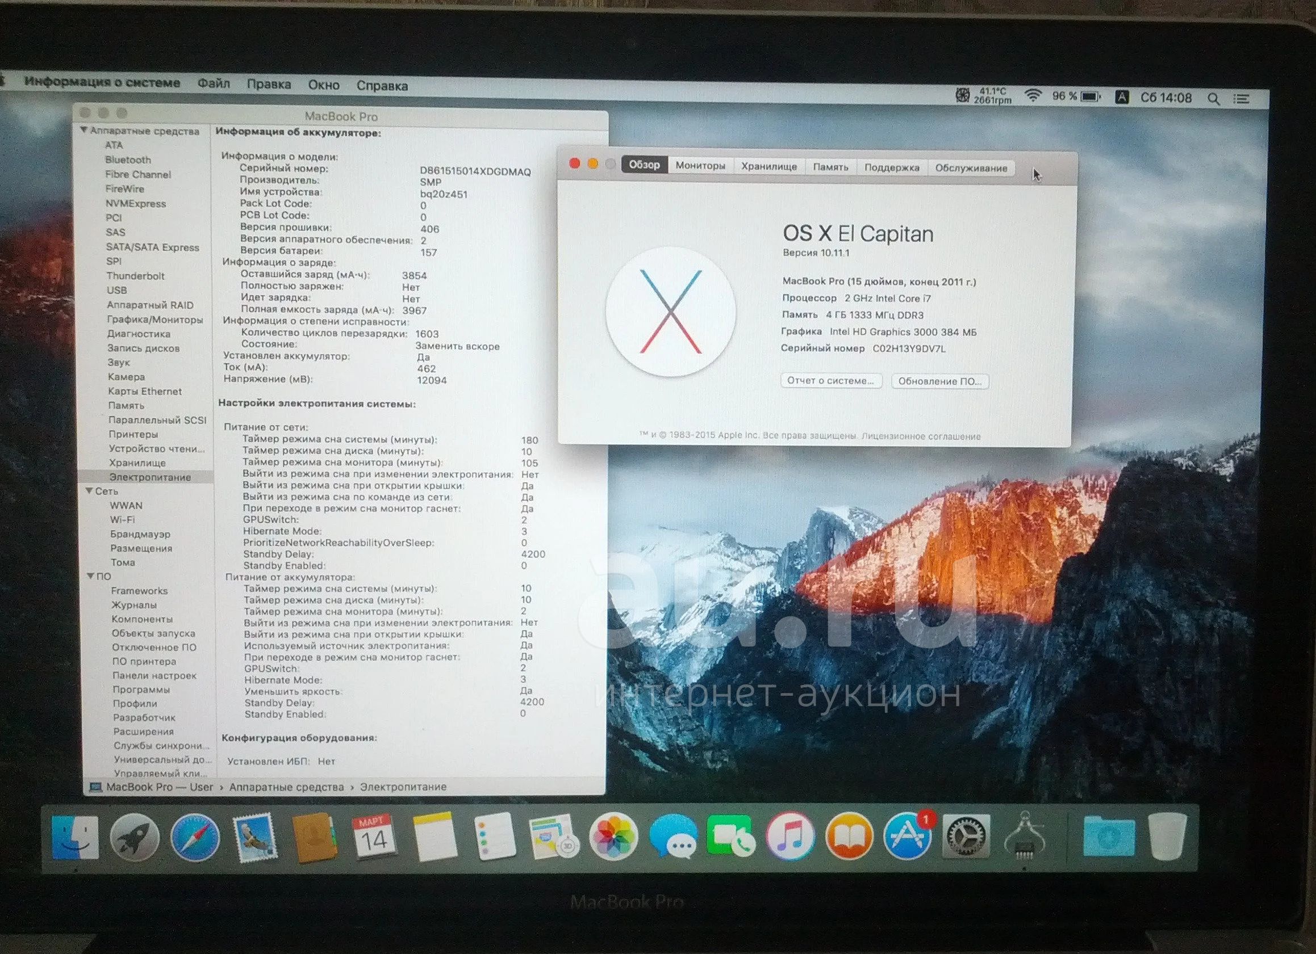Open Wi-Fi status menu
Image resolution: width=1316 pixels, height=954 pixels.
click(1032, 96)
